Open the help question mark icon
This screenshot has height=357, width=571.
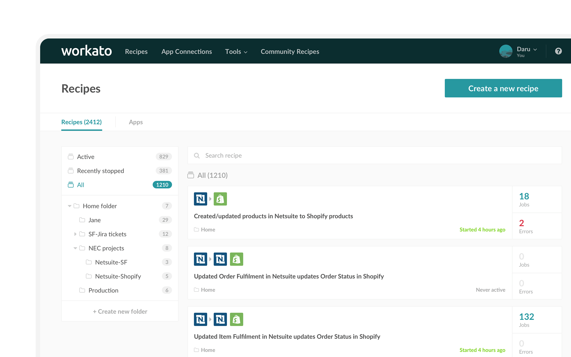(x=558, y=51)
